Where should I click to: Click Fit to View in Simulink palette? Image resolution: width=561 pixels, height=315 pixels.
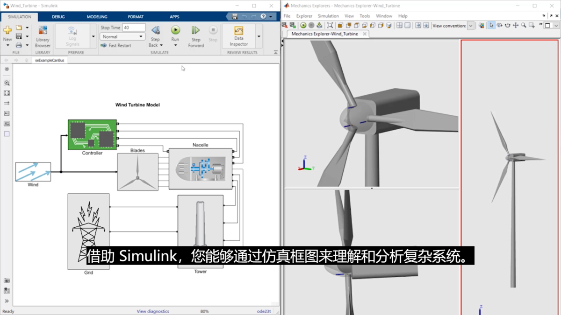tap(7, 93)
